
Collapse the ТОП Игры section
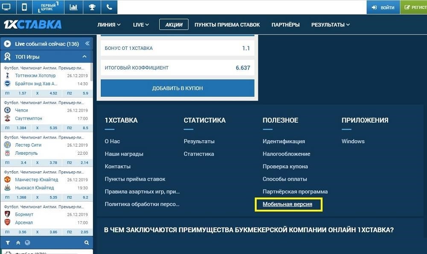pos(85,57)
